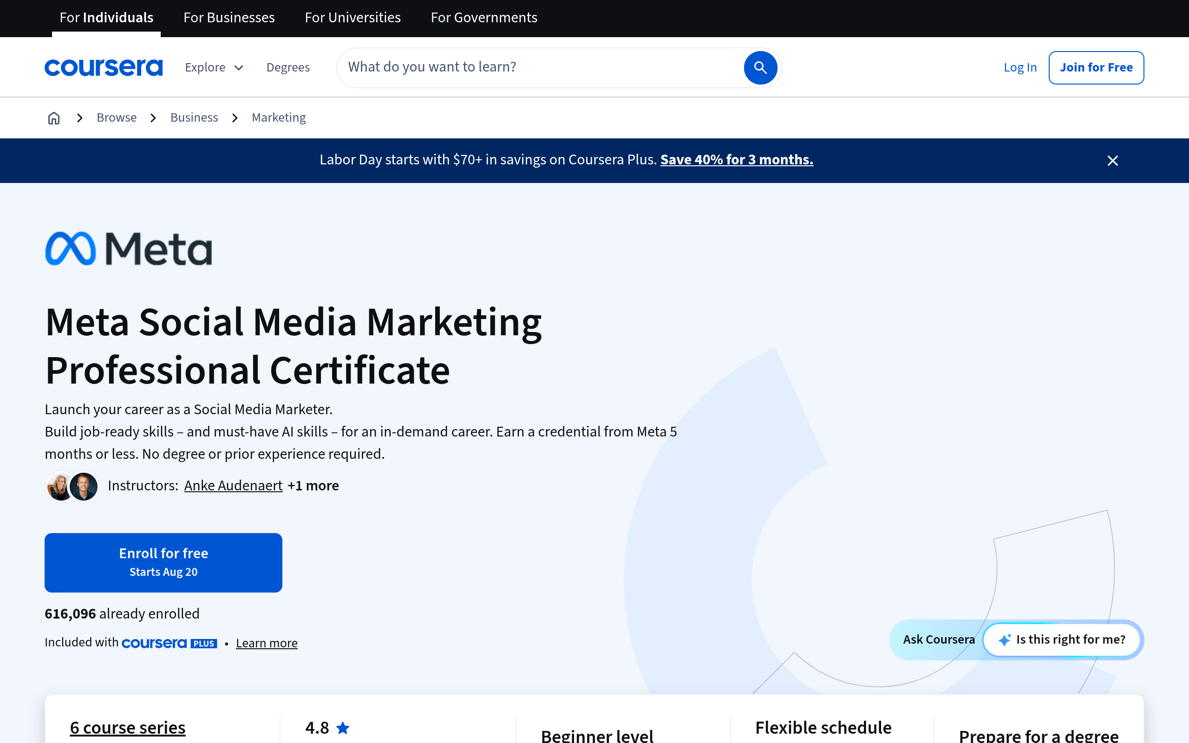Viewport: 1189px width, 743px height.
Task: Open the Browse breadcrumb link
Action: point(117,118)
